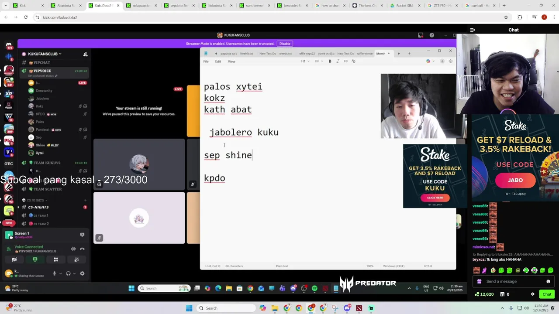Open gift subs icon in message box
The height and width of the screenshot is (314, 559).
[479, 281]
